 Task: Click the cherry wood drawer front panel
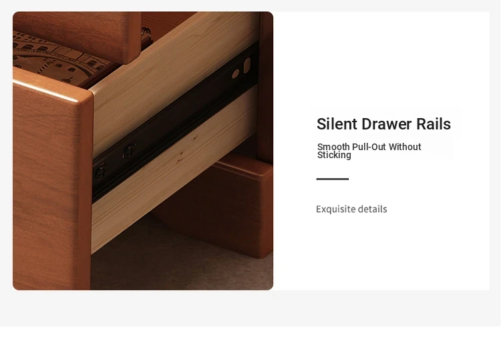53,182
